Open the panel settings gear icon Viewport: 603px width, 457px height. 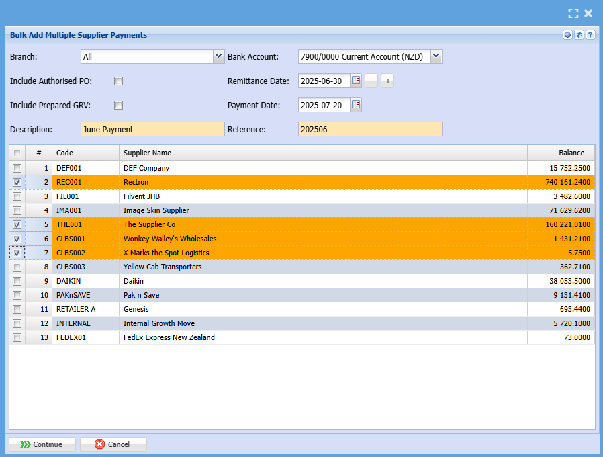[x=567, y=35]
